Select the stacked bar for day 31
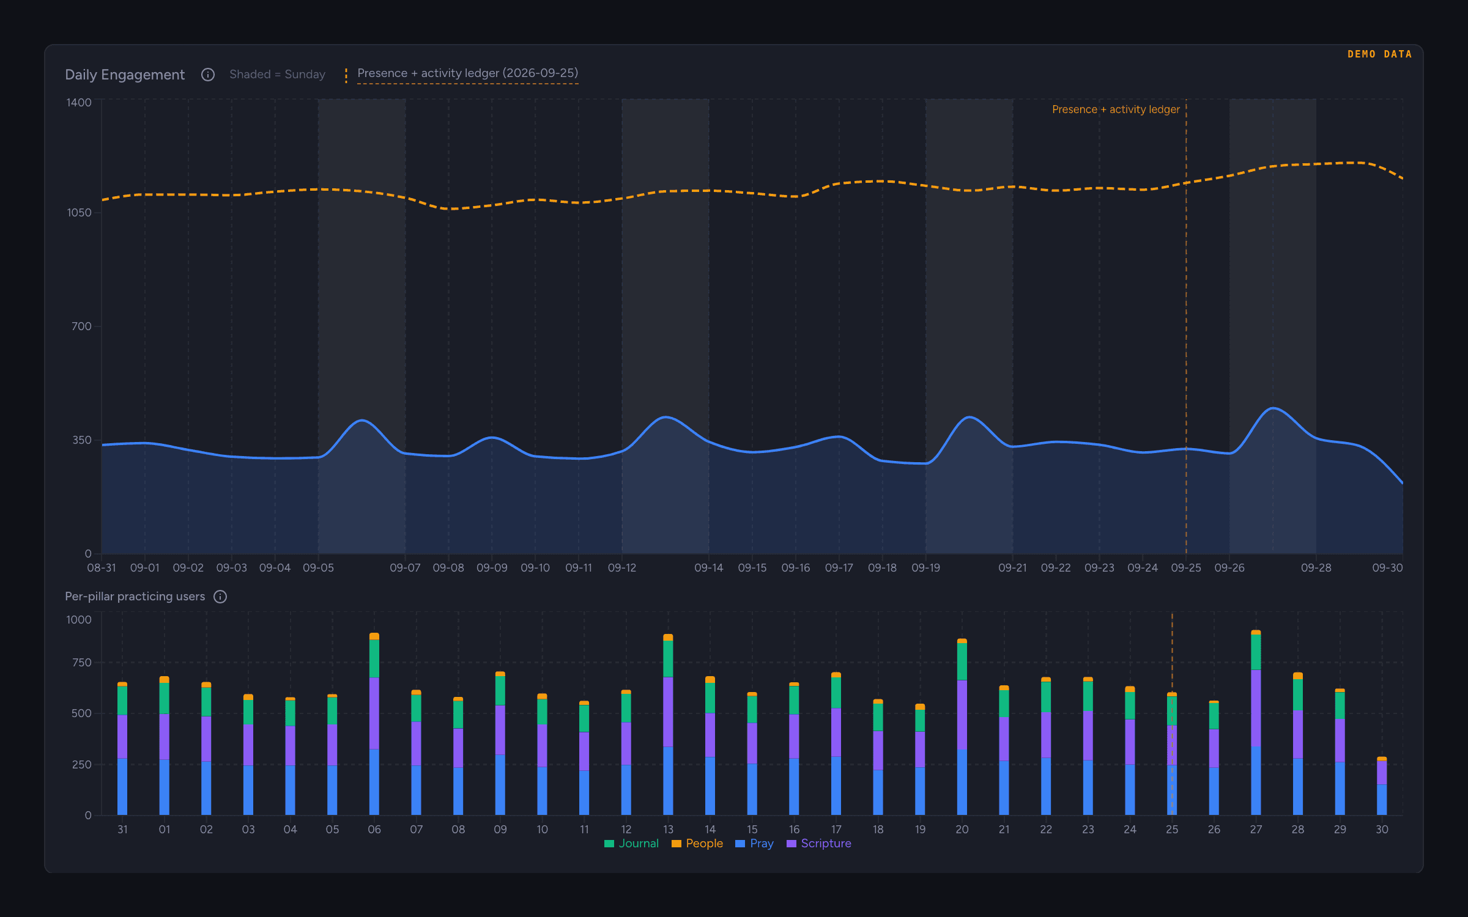This screenshot has height=917, width=1468. click(122, 749)
